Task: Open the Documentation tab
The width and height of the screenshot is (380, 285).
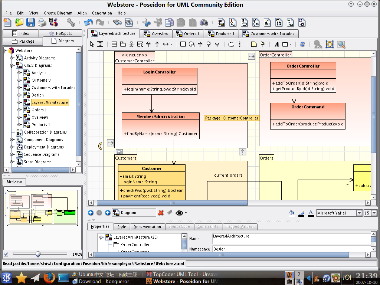Action: pos(147,227)
